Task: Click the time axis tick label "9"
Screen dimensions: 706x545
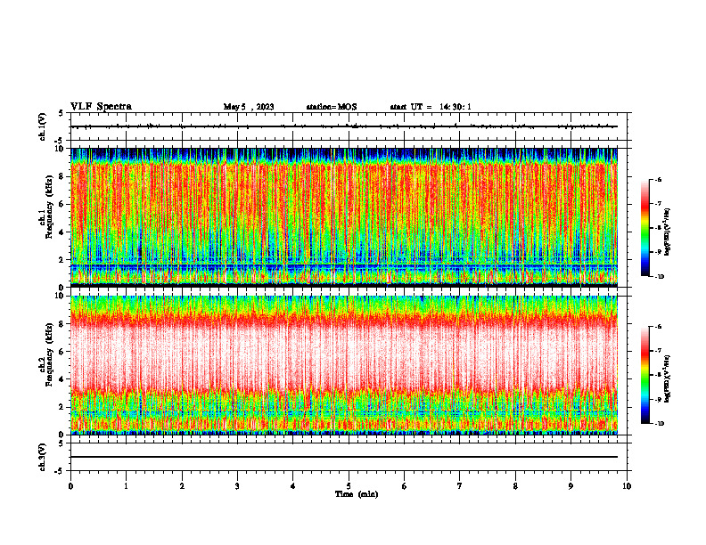Action: 571,486
